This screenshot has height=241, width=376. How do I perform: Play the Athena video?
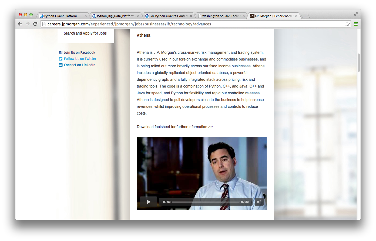[148, 202]
